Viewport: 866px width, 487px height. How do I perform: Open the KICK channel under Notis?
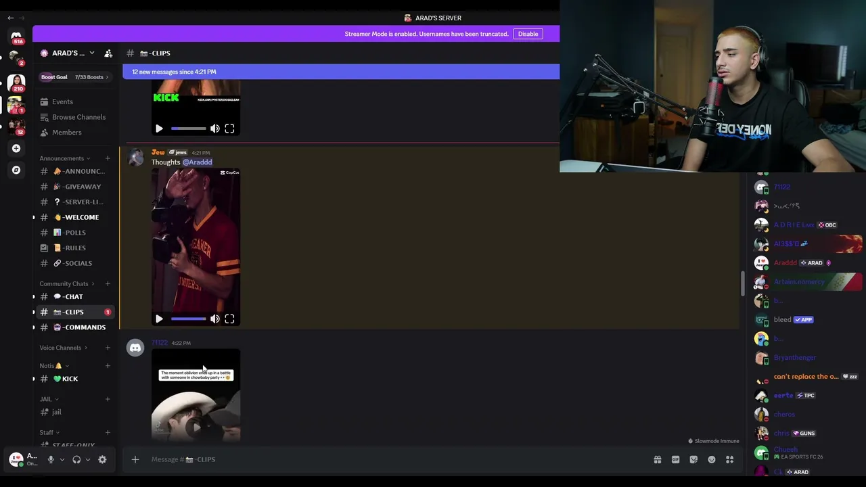tap(76, 379)
